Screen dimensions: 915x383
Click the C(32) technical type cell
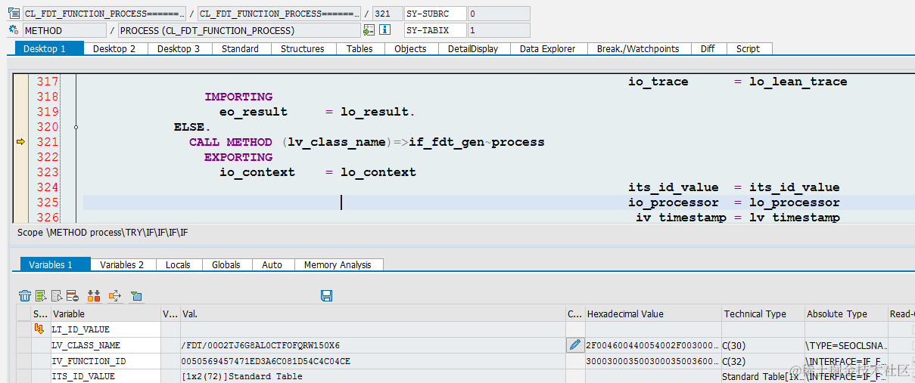point(762,361)
